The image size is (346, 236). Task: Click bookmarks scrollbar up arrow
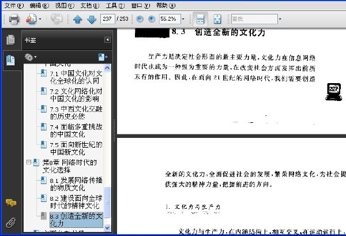click(107, 68)
